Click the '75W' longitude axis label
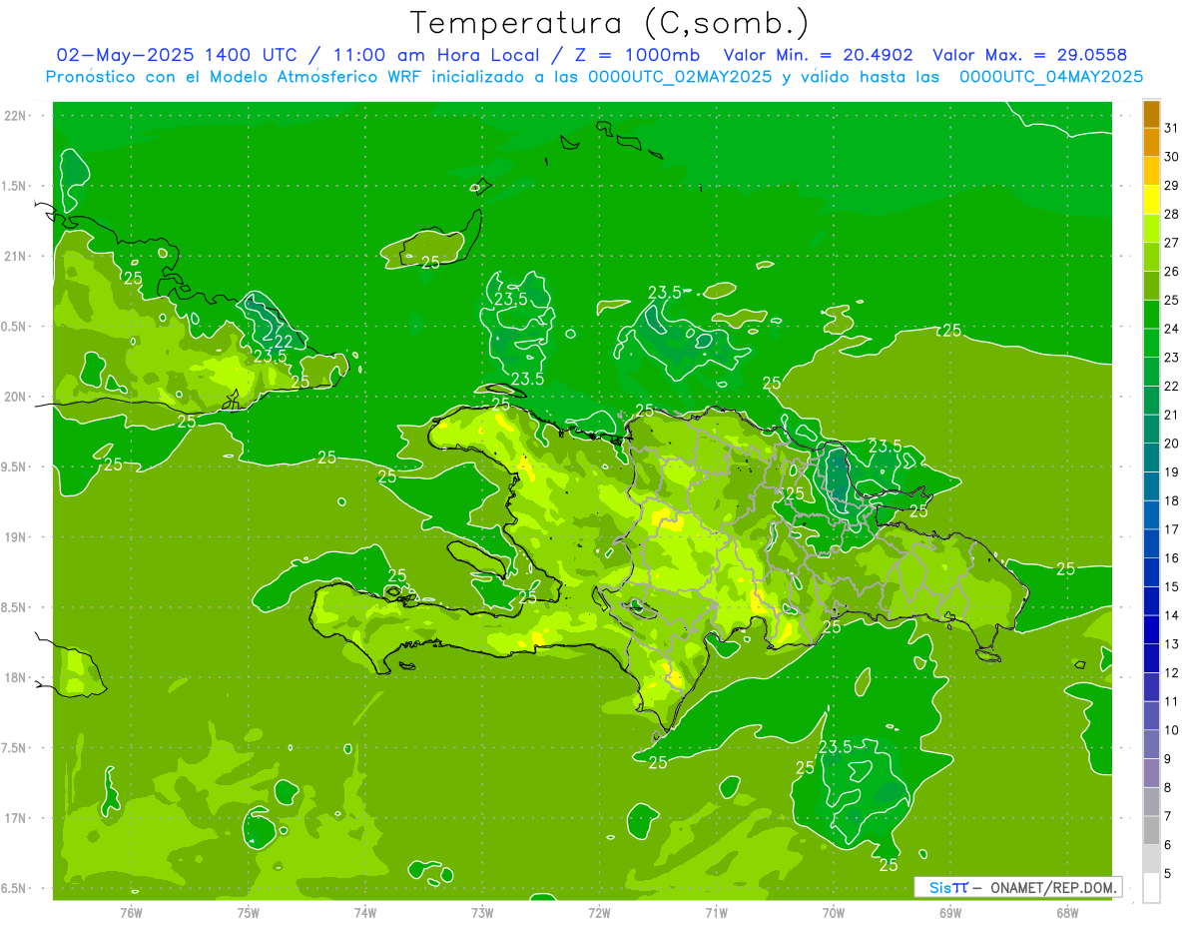 249,913
